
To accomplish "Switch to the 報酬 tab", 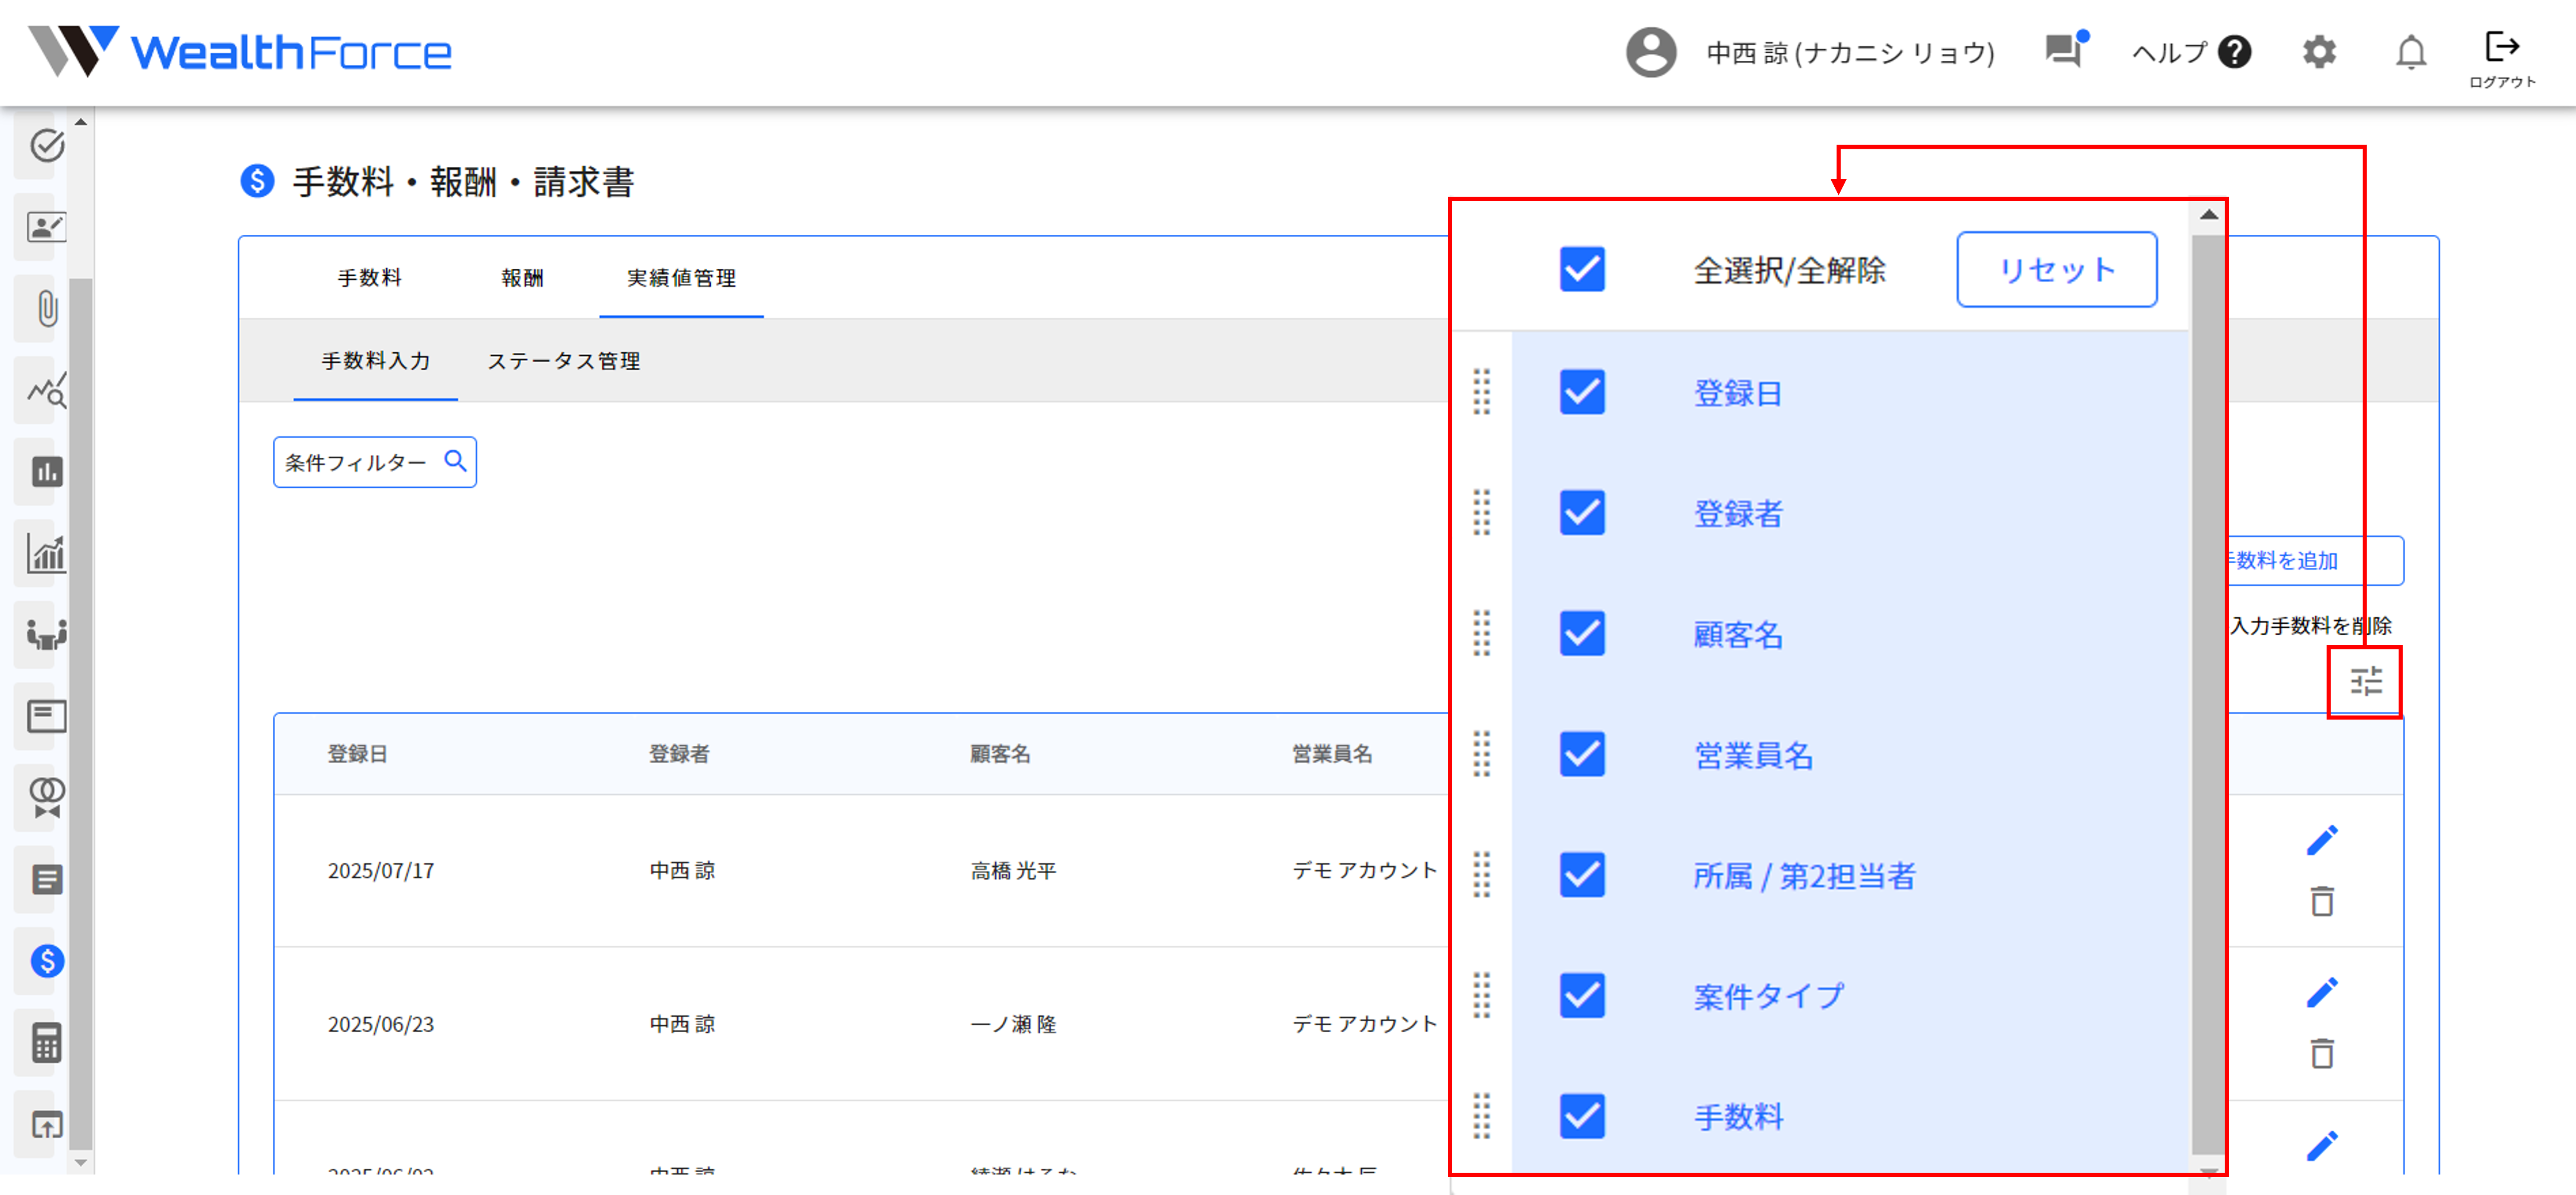I will tap(522, 278).
